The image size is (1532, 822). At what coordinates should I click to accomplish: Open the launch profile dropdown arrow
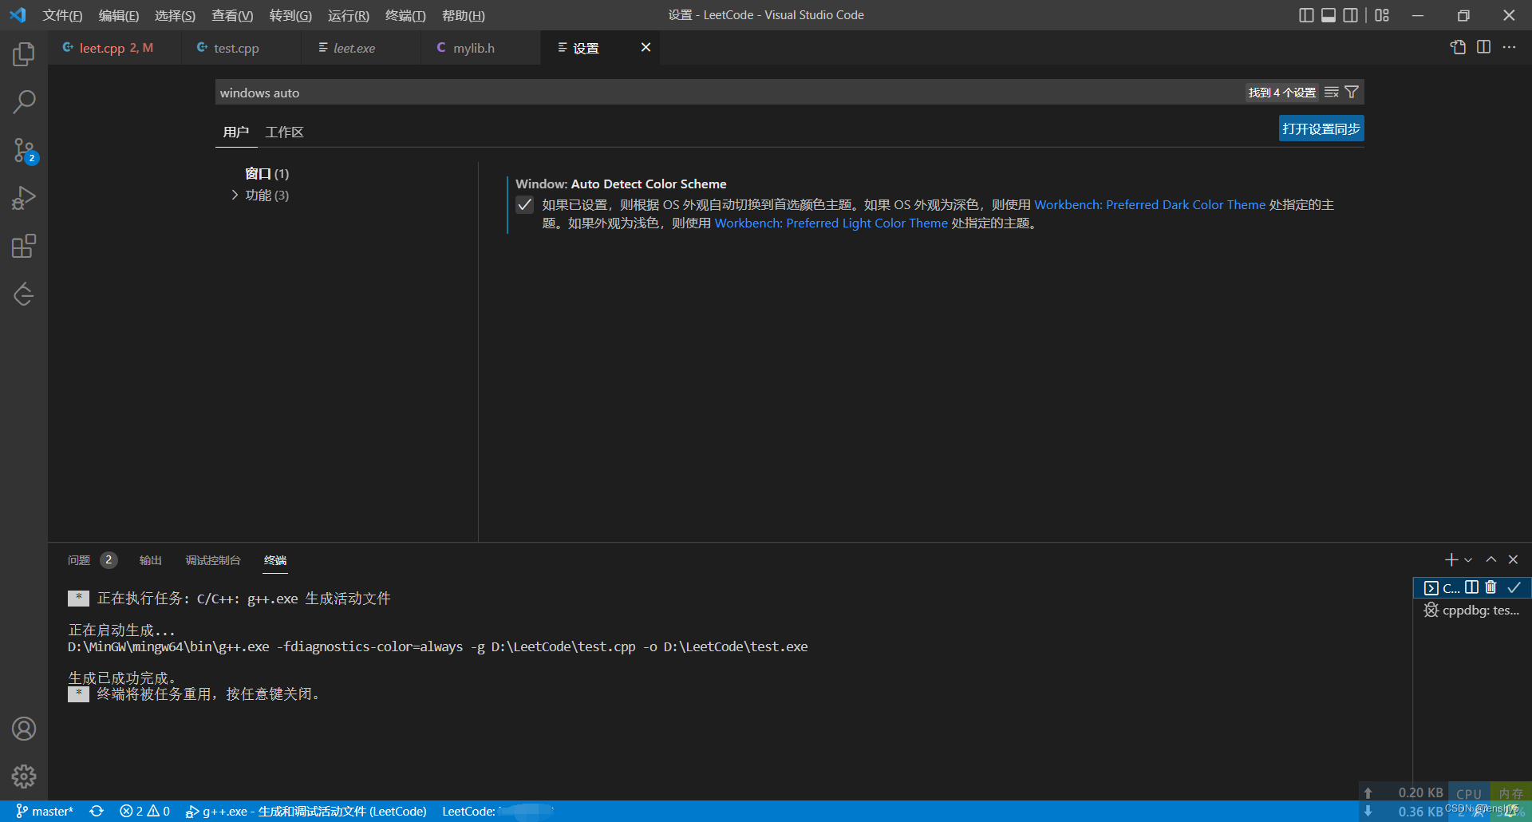coord(1468,560)
